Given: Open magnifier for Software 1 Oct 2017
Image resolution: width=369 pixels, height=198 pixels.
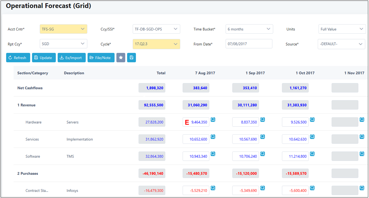Looking at the screenshot, I should point(312,154).
